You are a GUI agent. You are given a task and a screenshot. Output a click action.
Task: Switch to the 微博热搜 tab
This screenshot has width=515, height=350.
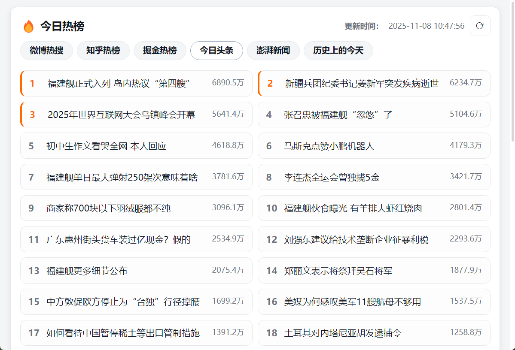[x=46, y=51]
